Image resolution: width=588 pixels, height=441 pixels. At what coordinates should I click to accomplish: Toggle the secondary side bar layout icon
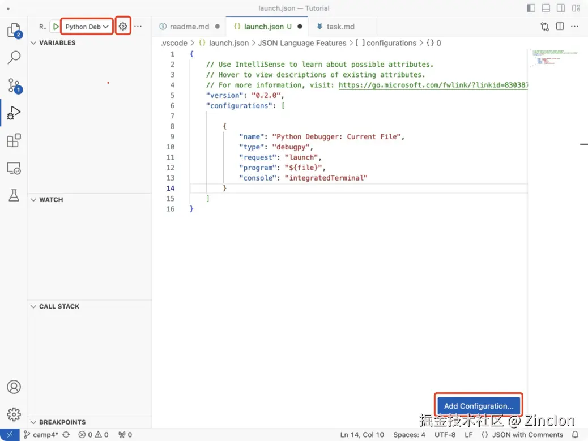[561, 8]
